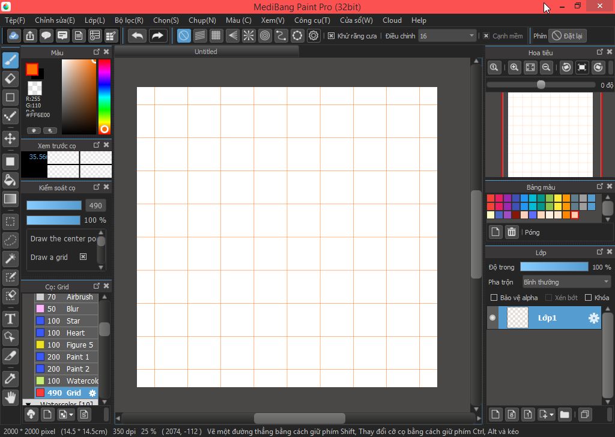
Task: Click the orange foreground color swatch
Action: point(32,70)
